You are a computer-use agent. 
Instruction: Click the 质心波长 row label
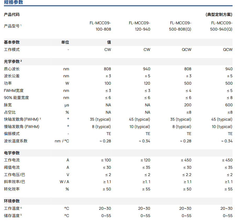(12, 69)
